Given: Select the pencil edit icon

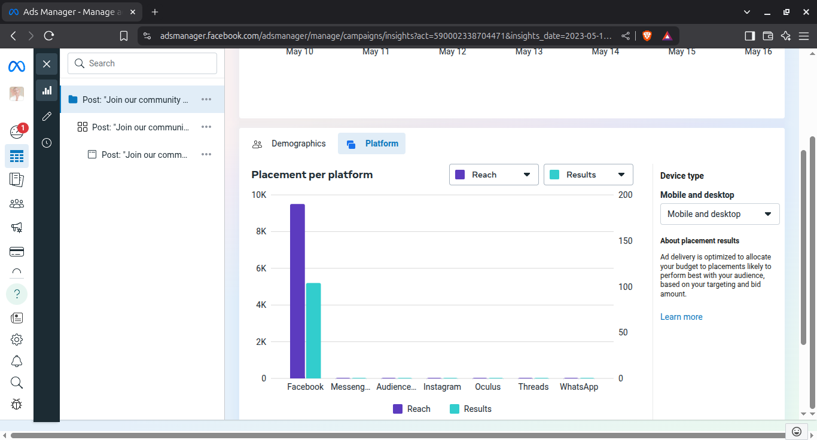Looking at the screenshot, I should coord(47,117).
